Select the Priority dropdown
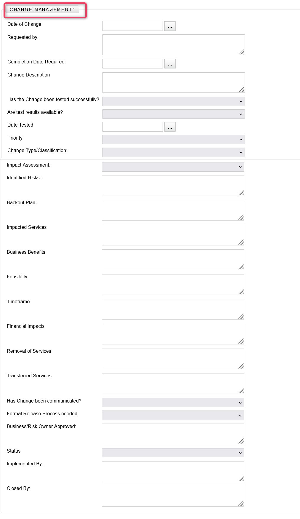 coord(174,140)
